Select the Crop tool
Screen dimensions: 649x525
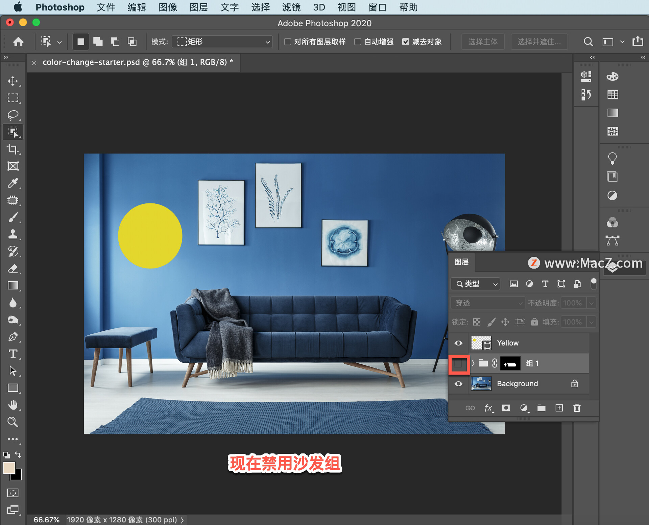pos(13,149)
